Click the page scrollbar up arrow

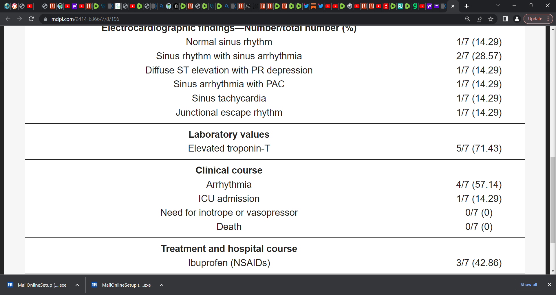coord(553,29)
